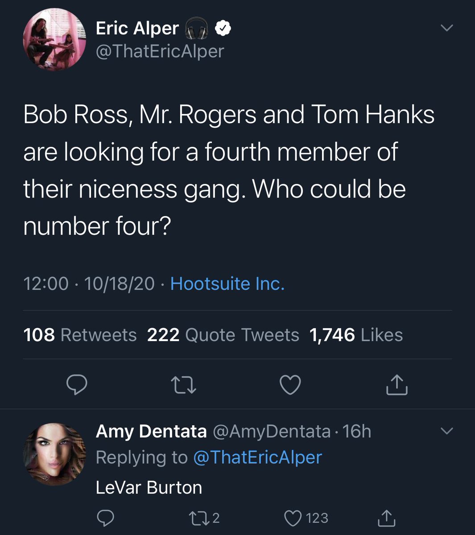The height and width of the screenshot is (535, 475).
Task: Go to Eric Alper's profile via display name
Action: pyautogui.click(x=137, y=29)
